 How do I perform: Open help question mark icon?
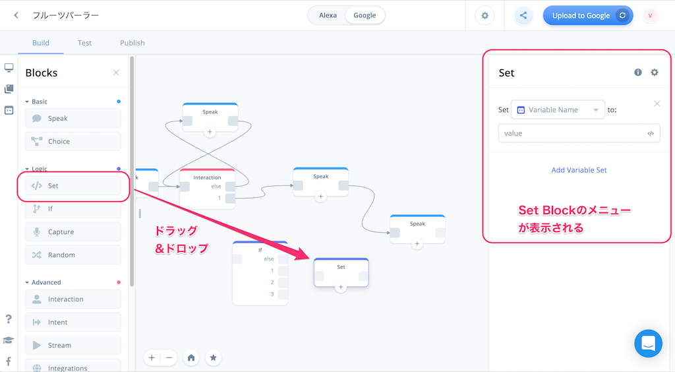pyautogui.click(x=9, y=319)
